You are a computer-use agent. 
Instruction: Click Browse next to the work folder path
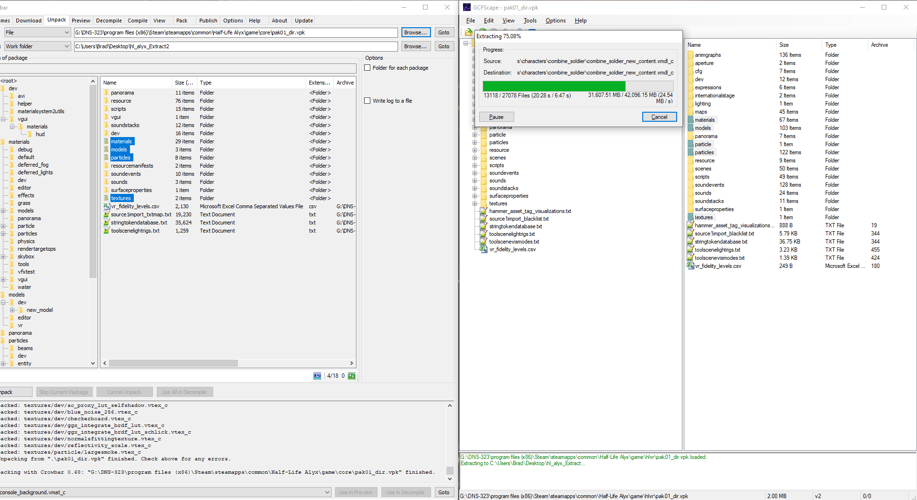click(x=416, y=46)
